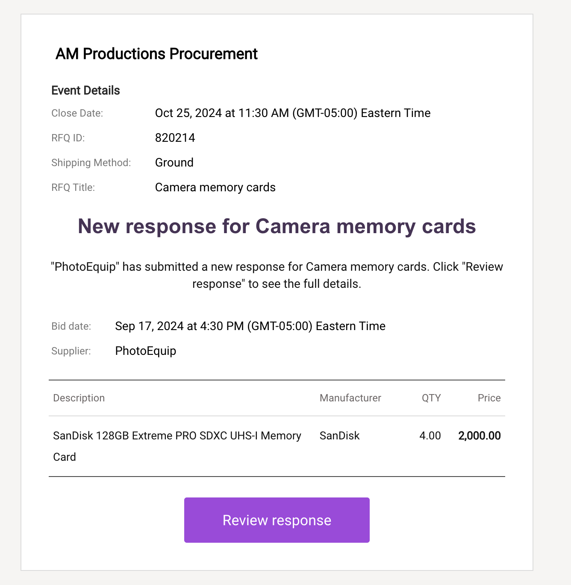This screenshot has height=585, width=571.
Task: Click the PhotoEquip submission notice paragraph
Action: pos(277,275)
